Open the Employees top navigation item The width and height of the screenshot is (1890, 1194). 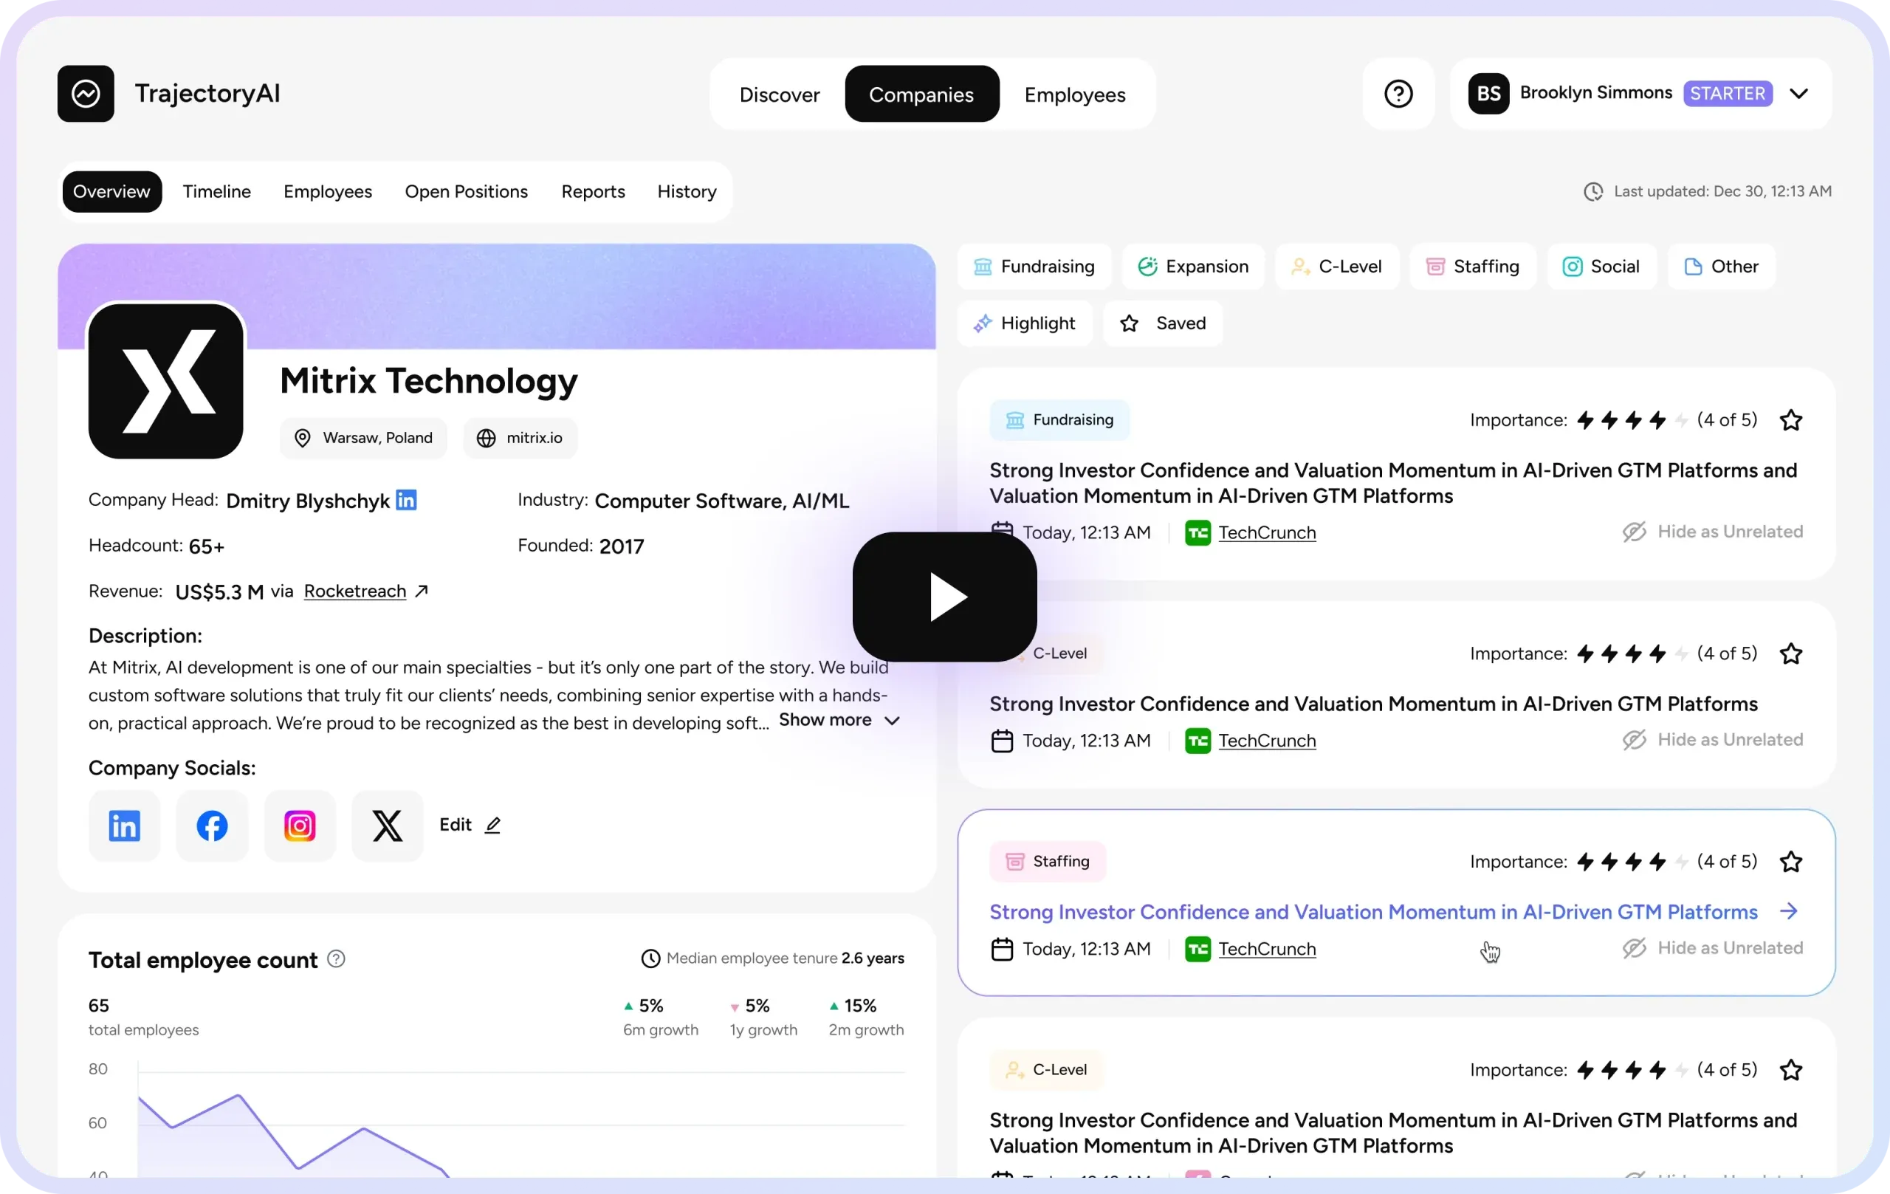(1074, 95)
